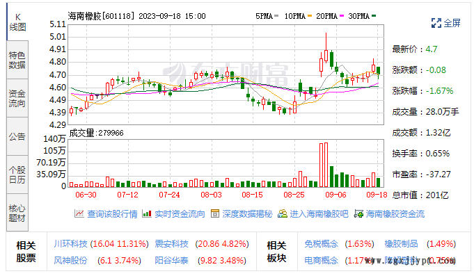Click the 成交额 1.32亿 value
This screenshot has width=474, height=276.
[x=438, y=133]
